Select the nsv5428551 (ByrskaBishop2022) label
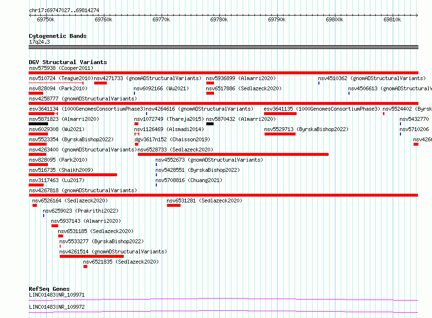This screenshot has height=318, width=432. click(198, 170)
